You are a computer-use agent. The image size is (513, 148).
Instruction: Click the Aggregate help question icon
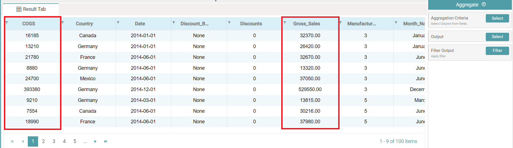484,4
